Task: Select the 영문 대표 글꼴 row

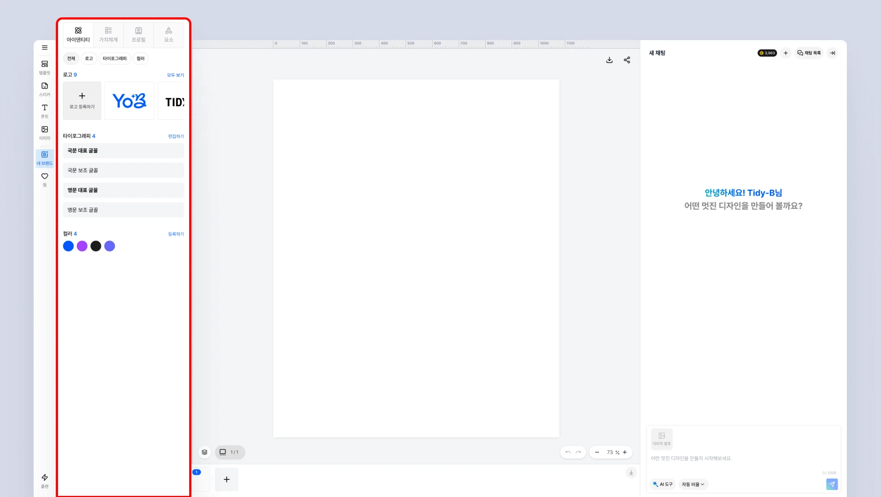Action: click(124, 190)
